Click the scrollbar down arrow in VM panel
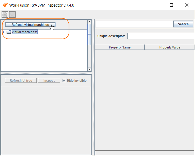195x156 pixels. point(89,69)
